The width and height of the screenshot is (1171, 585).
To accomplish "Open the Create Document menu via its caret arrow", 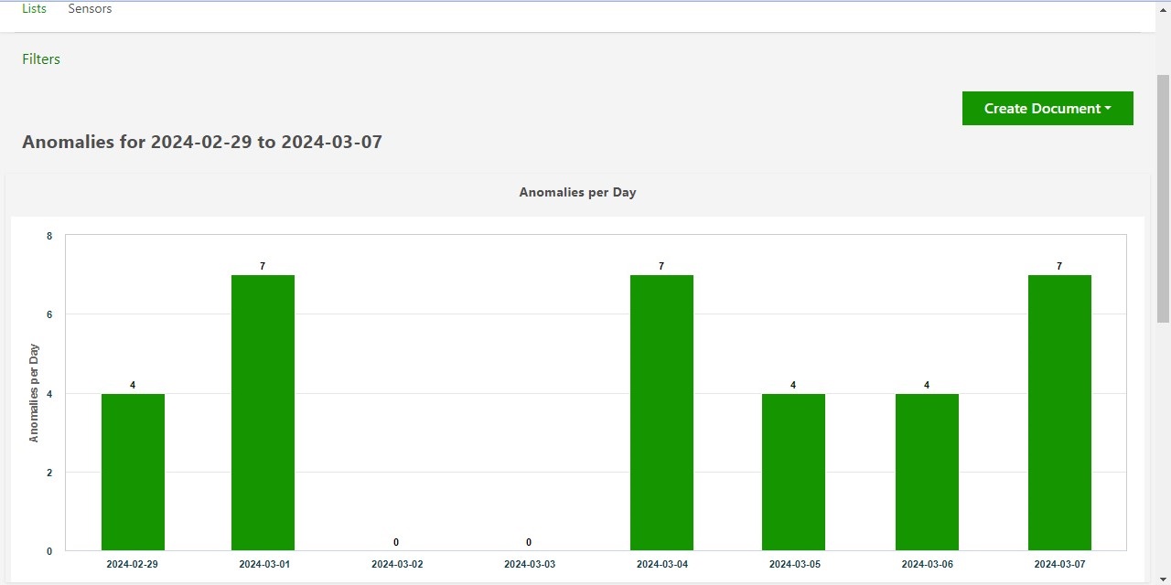I will click(x=1108, y=109).
